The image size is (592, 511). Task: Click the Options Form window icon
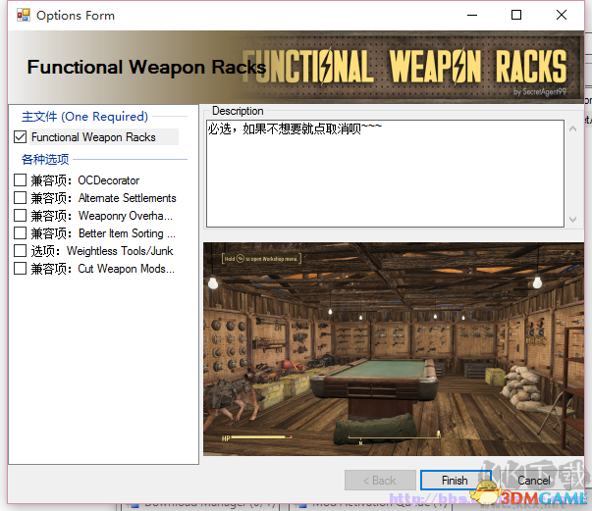[23, 15]
